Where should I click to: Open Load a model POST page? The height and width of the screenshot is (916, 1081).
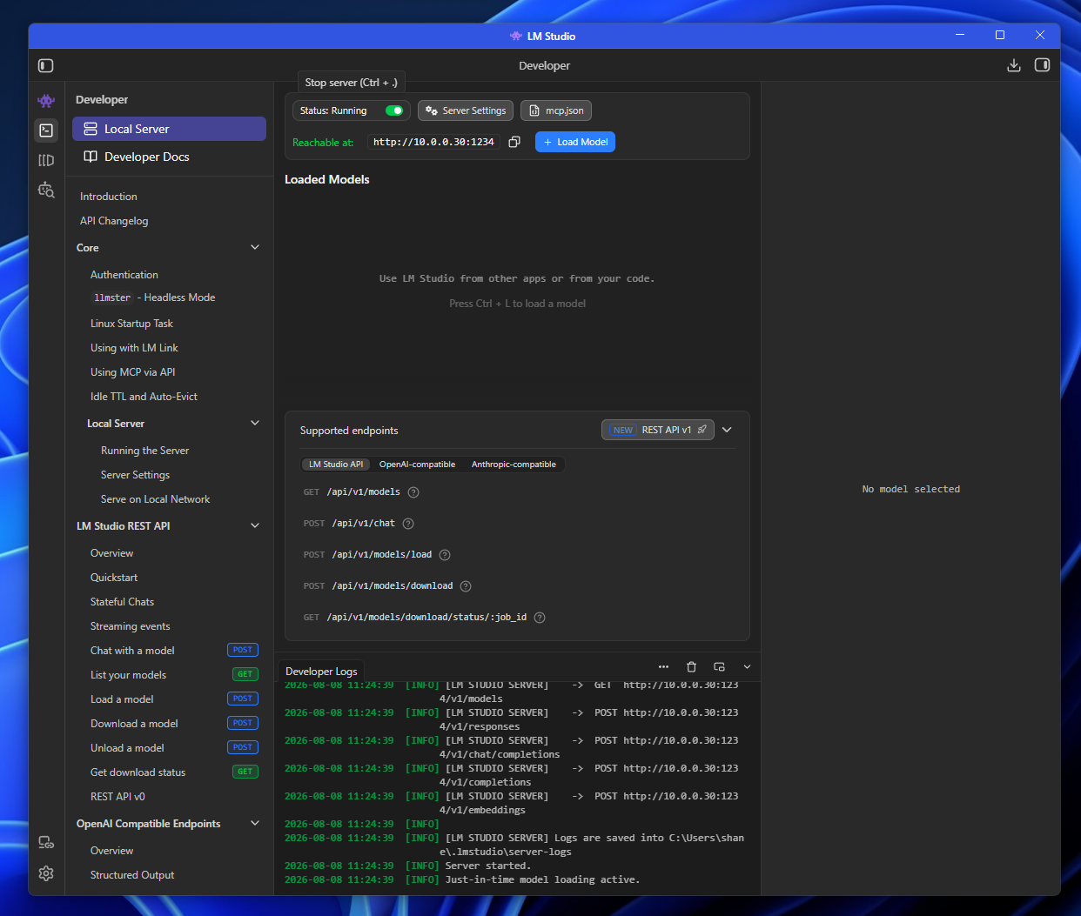coord(173,699)
